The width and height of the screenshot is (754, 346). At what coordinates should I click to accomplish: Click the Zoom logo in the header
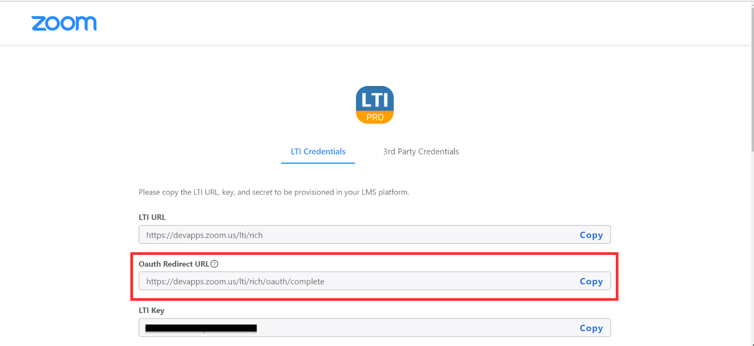64,24
